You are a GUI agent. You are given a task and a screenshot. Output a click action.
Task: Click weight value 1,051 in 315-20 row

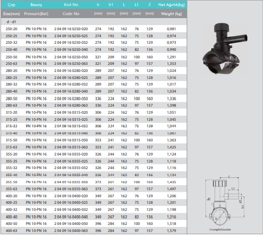pos(171,112)
